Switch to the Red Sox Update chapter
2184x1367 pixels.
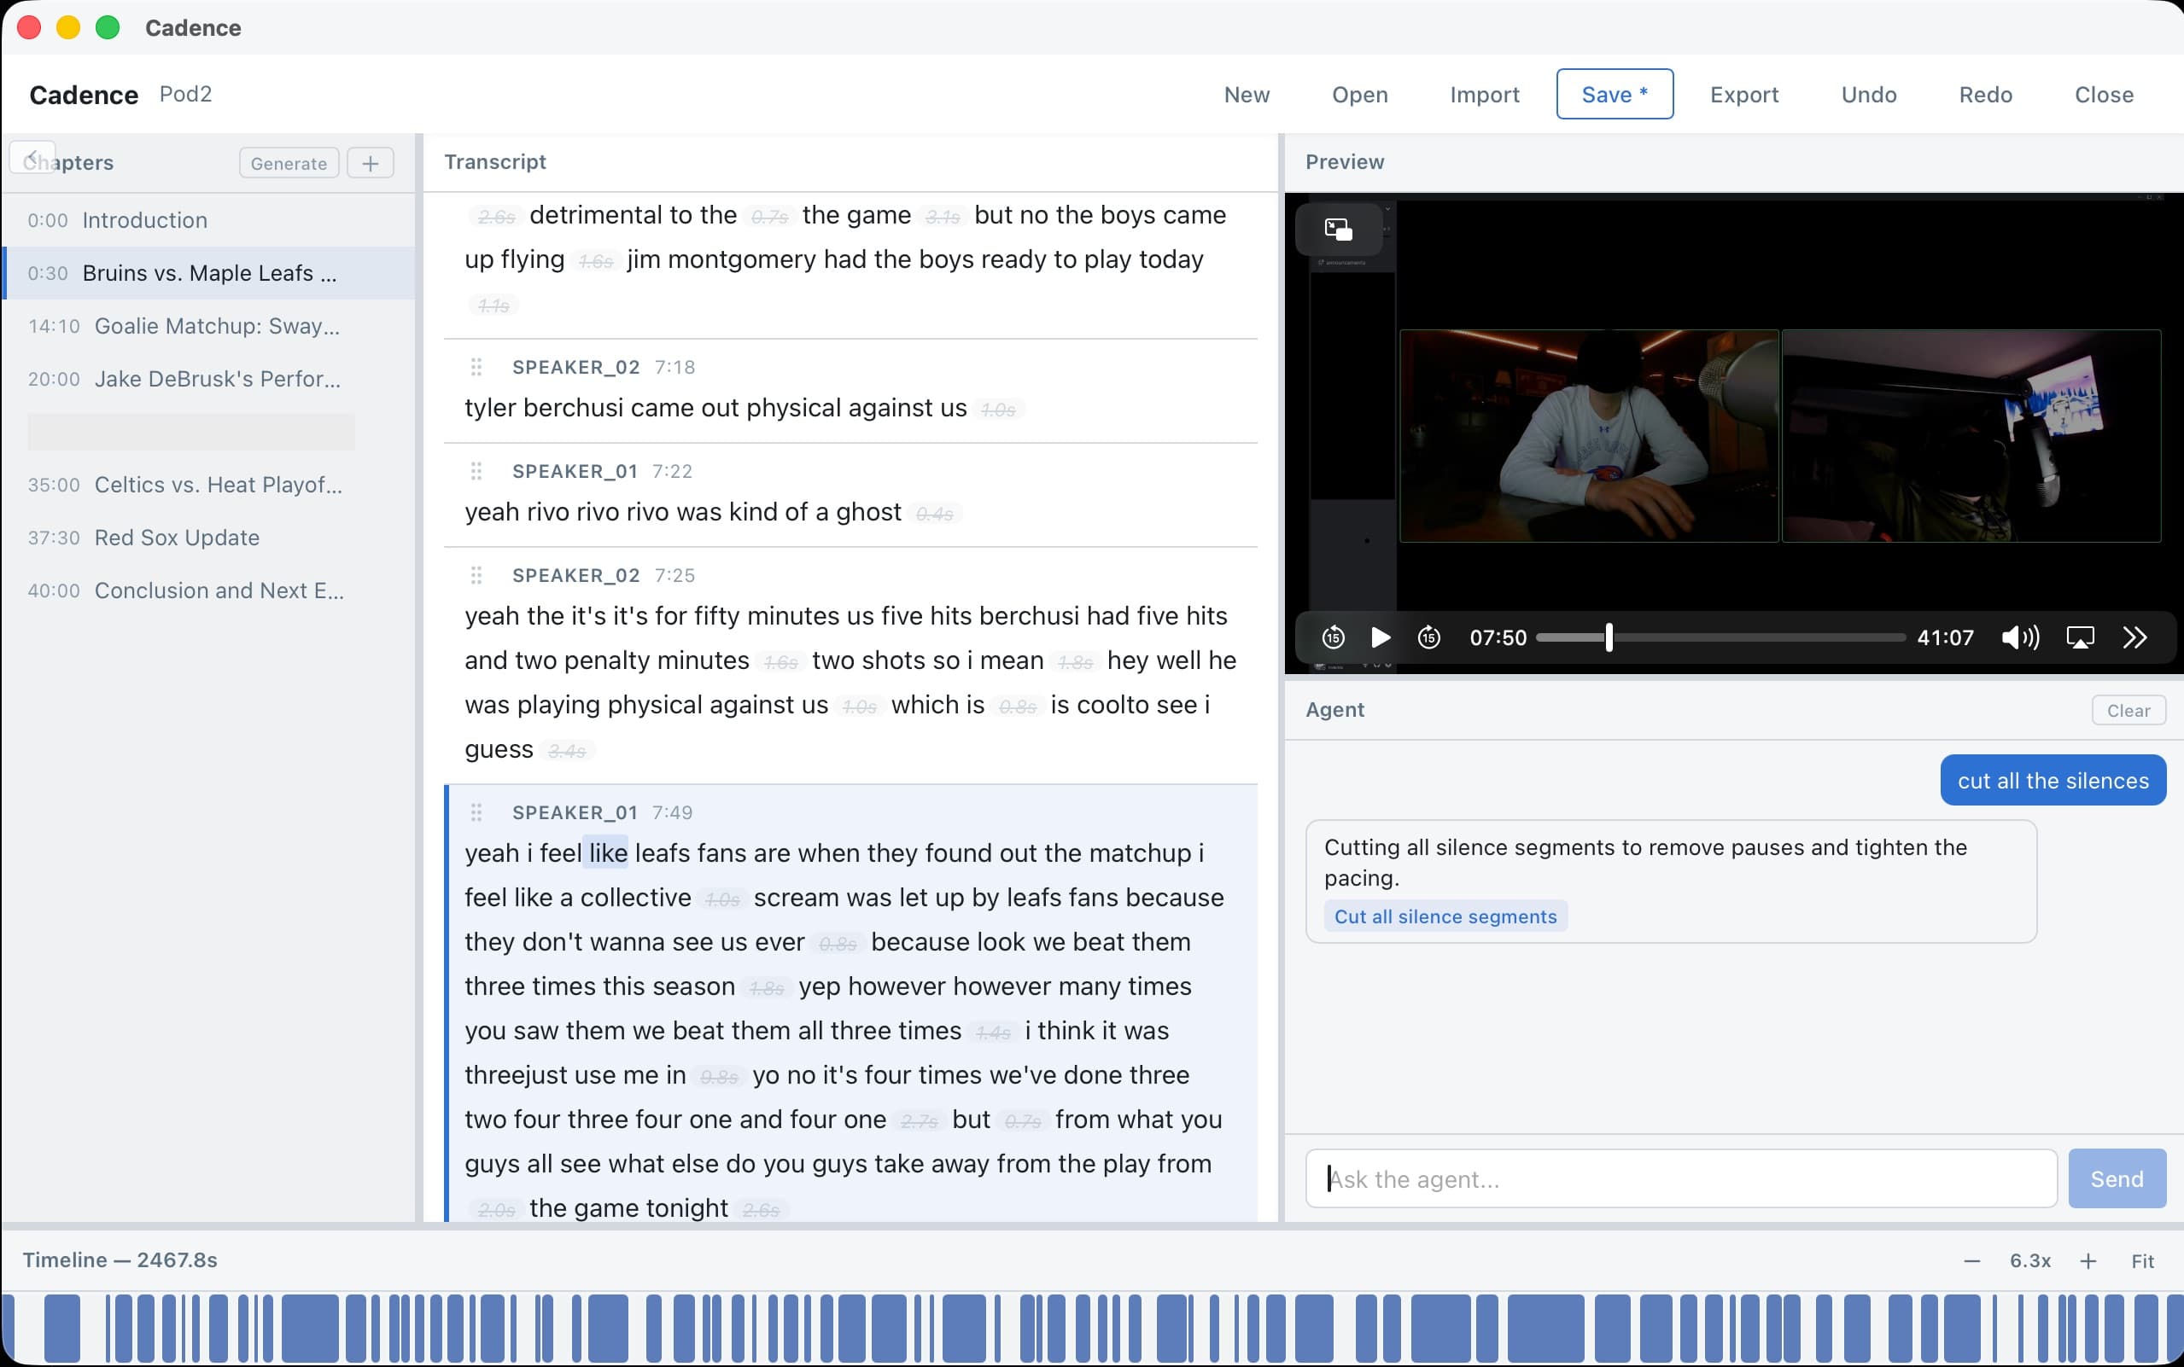(177, 537)
